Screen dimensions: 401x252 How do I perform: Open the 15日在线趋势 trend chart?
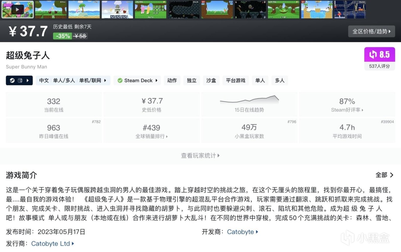(249, 105)
